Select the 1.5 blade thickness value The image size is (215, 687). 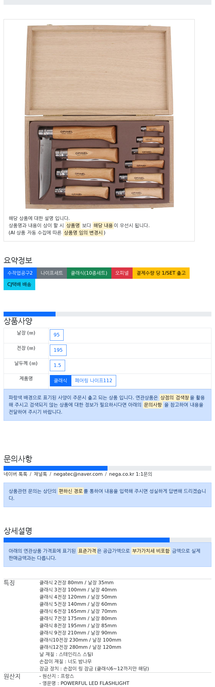[x=57, y=365]
